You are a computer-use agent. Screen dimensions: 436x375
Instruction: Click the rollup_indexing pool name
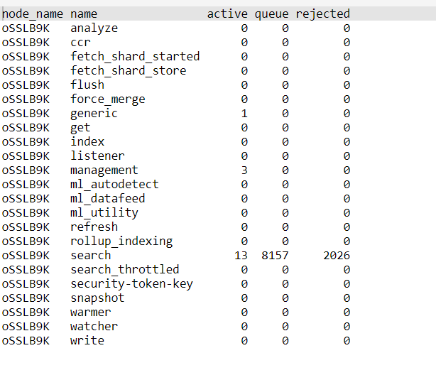121,241
